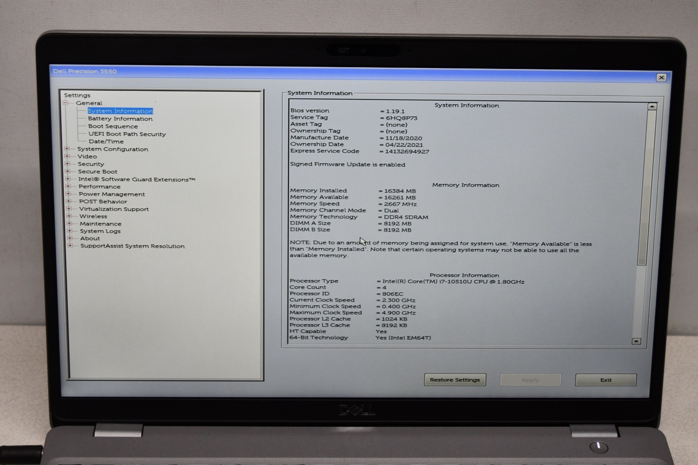Click the Bios version value 1.19.1

click(x=395, y=111)
